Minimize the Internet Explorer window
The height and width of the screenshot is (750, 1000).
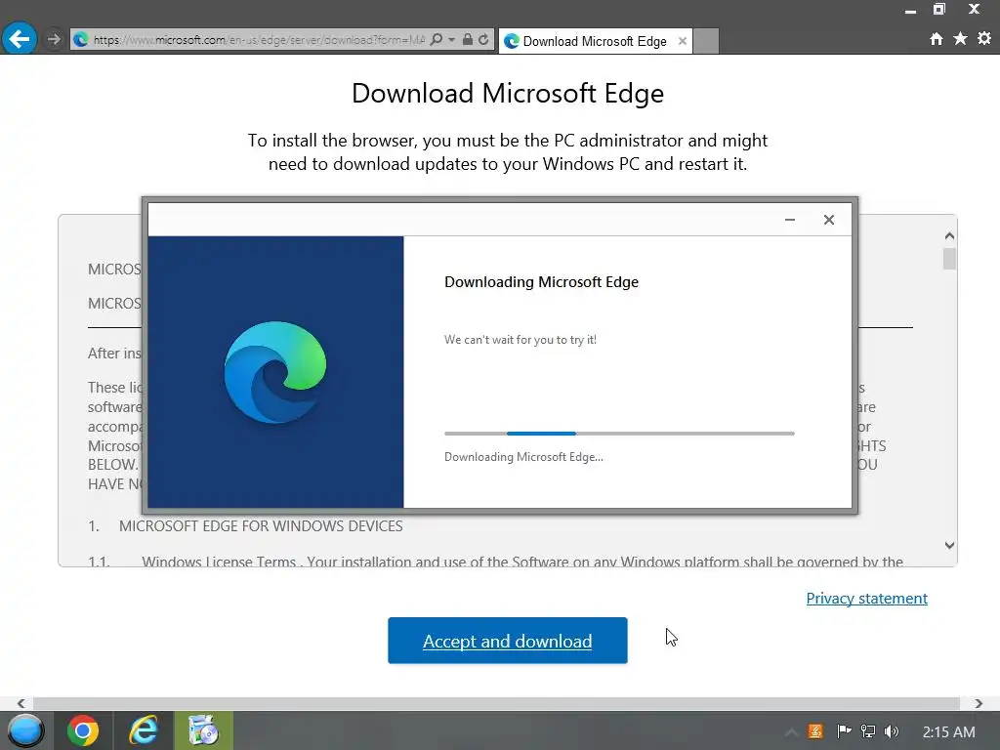click(x=911, y=10)
